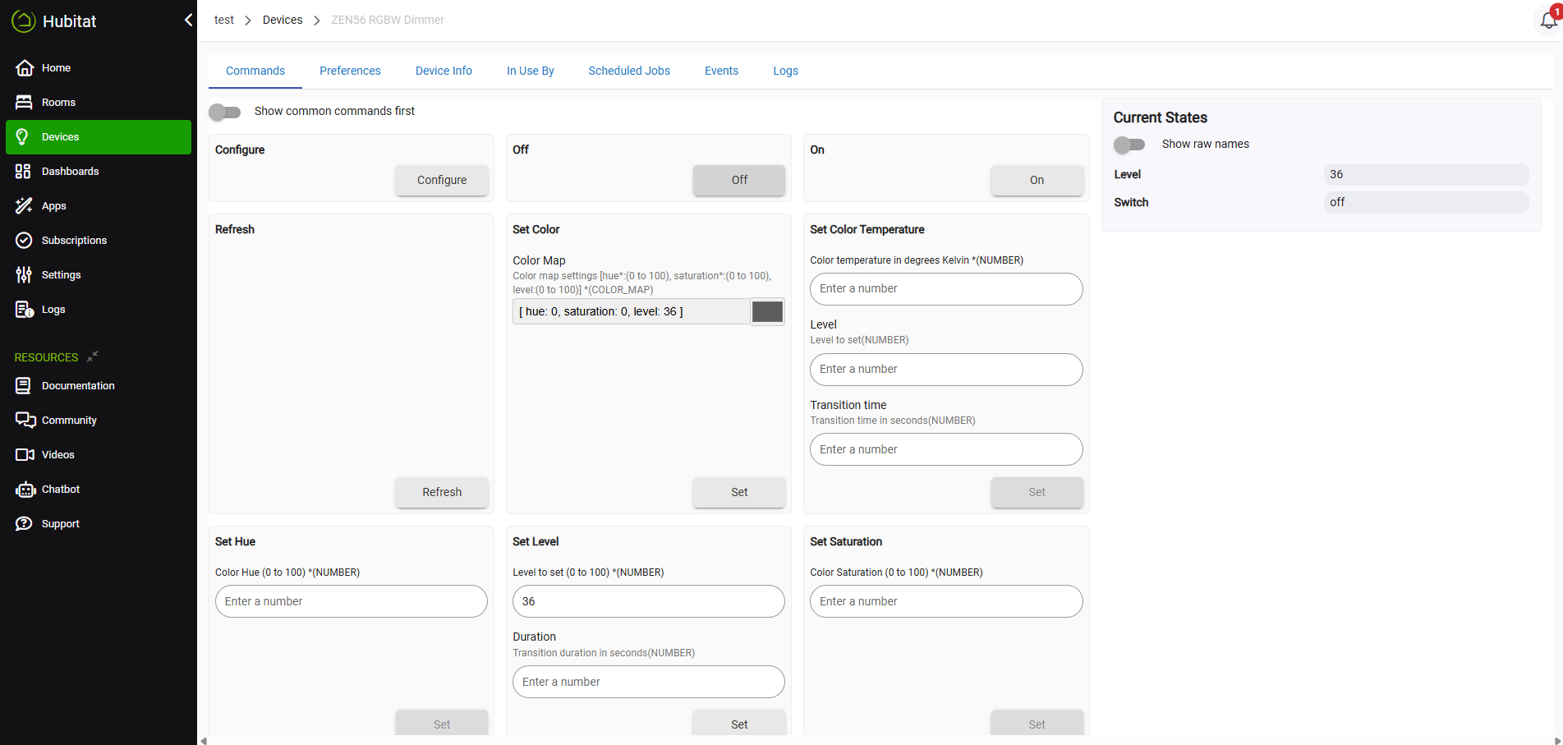Click the Refresh button

pyautogui.click(x=442, y=492)
